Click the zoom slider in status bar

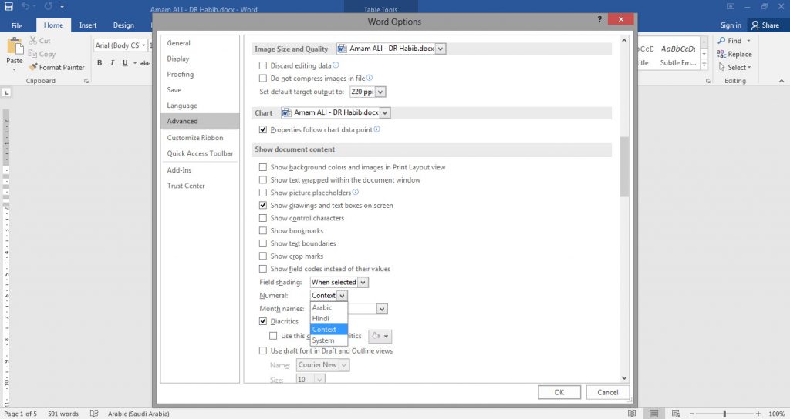tap(724, 414)
